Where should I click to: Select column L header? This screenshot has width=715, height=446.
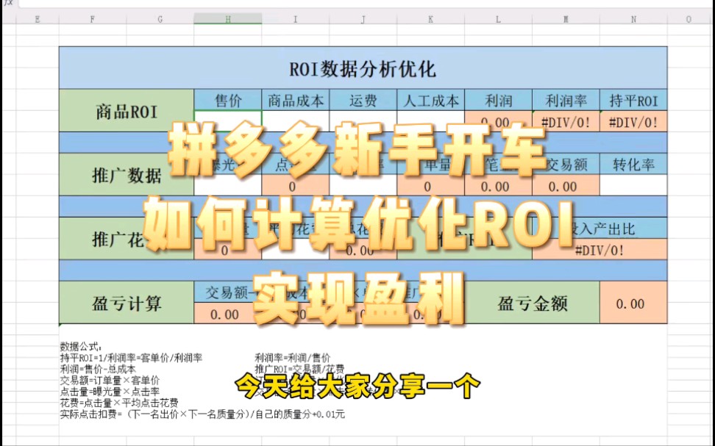point(498,19)
